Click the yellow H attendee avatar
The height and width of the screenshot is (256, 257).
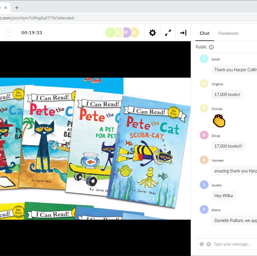coord(135,32)
